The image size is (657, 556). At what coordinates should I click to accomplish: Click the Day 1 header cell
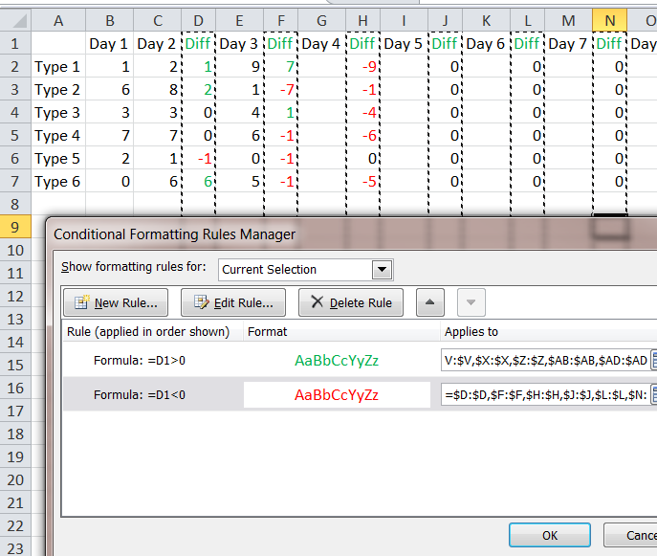pyautogui.click(x=109, y=44)
